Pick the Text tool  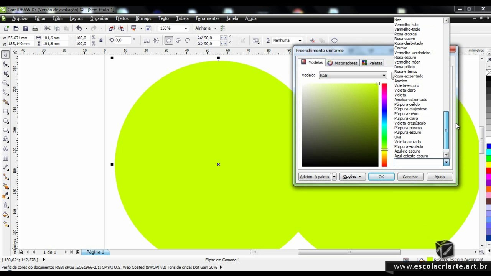click(5, 149)
